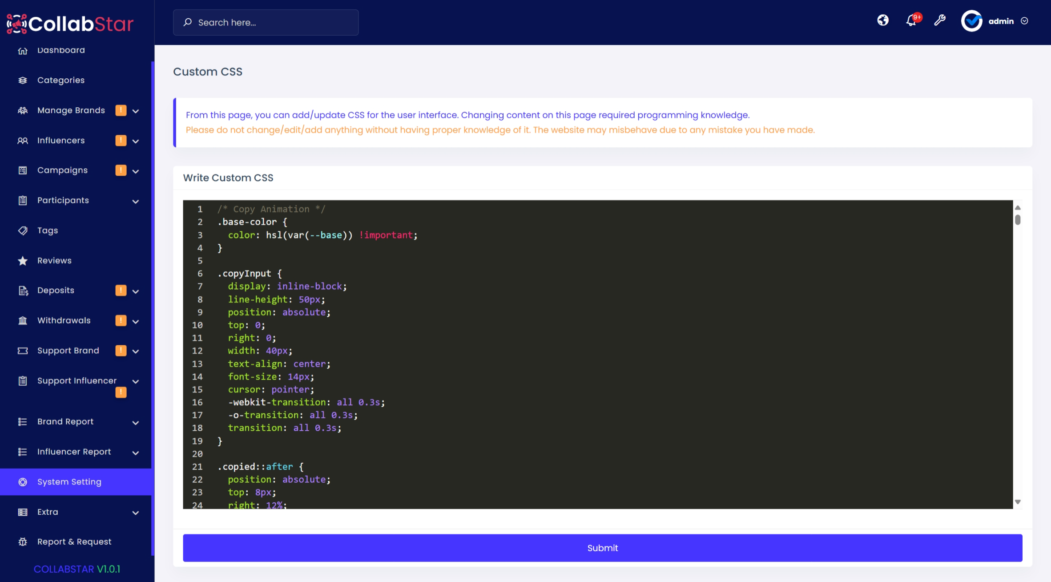The height and width of the screenshot is (582, 1051).
Task: Click the Participants clipboard icon
Action: (x=23, y=201)
